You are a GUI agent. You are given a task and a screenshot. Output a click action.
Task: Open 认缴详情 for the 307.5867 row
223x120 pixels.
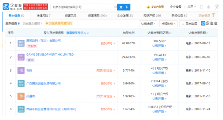(x=159, y=46)
